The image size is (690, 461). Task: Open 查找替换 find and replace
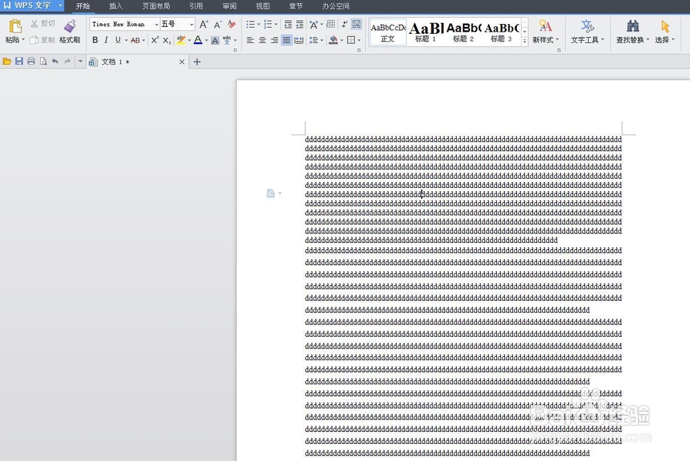pyautogui.click(x=632, y=31)
